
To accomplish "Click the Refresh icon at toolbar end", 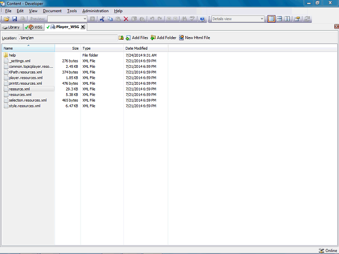I will click(x=307, y=19).
